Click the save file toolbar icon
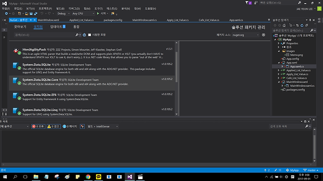The width and height of the screenshot is (323, 181). pos(31,13)
